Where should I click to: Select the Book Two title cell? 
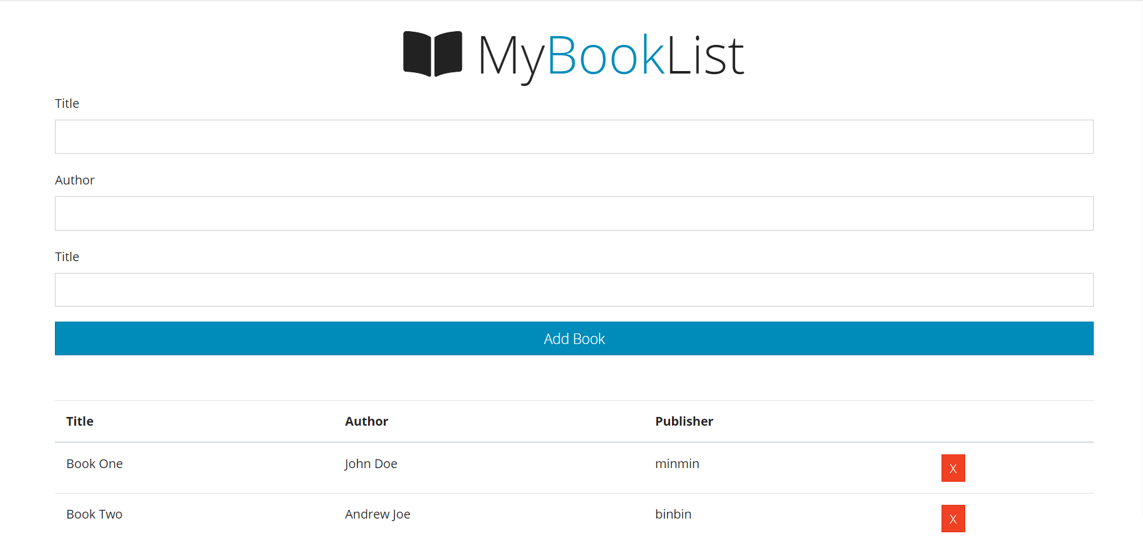pos(94,514)
